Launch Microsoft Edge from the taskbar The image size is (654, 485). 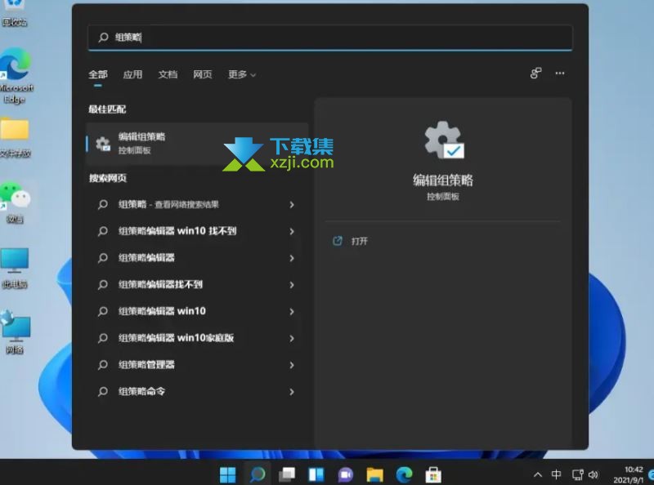click(x=404, y=474)
